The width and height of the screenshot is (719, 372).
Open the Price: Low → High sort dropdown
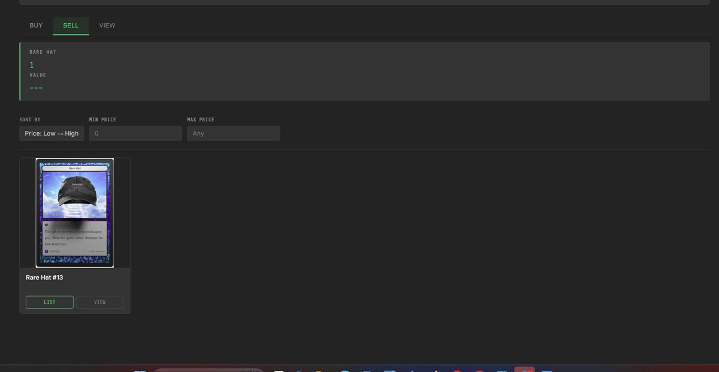click(52, 133)
